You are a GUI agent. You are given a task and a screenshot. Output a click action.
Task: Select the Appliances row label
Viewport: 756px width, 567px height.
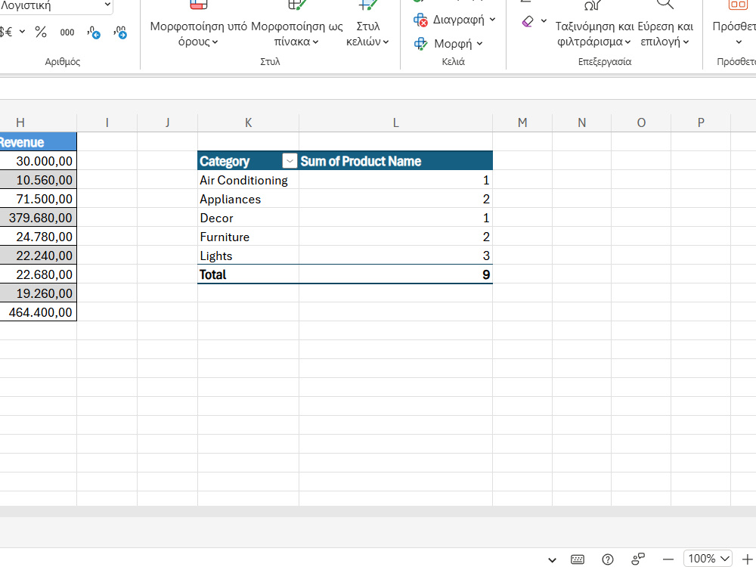coord(248,199)
